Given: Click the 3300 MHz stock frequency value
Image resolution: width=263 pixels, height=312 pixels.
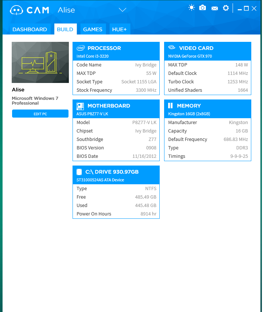Looking at the screenshot, I should click(146, 90).
